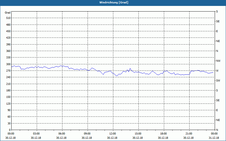Click the 00:00 label above 31.12.18

point(214,134)
